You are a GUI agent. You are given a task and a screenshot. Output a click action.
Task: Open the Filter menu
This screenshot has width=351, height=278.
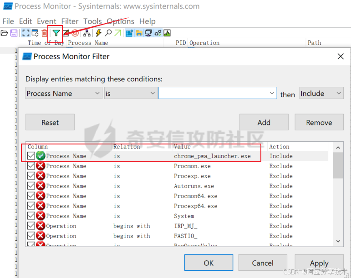tap(70, 21)
